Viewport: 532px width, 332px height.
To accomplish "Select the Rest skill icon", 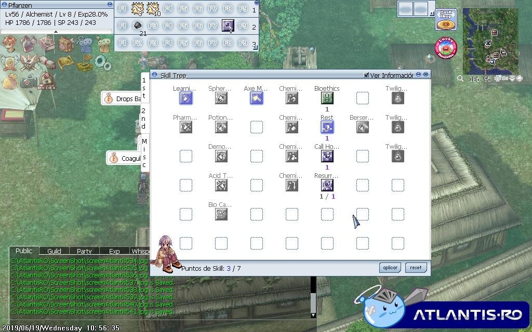I will (x=327, y=128).
